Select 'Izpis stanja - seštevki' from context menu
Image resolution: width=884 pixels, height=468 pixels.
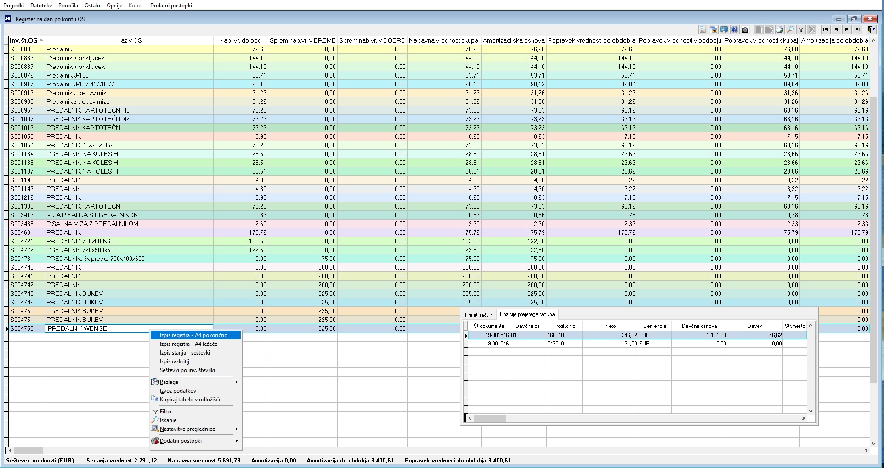(x=196, y=353)
